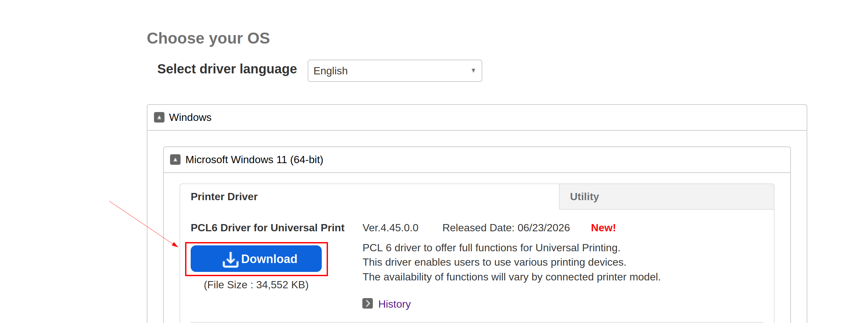This screenshot has width=843, height=323.
Task: Click the Windows section title text
Action: tap(190, 117)
